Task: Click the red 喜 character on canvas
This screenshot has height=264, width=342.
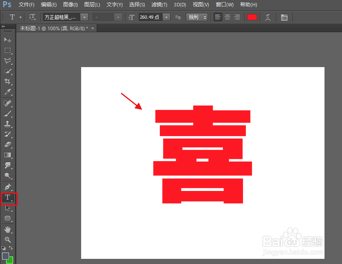Action: click(x=203, y=154)
